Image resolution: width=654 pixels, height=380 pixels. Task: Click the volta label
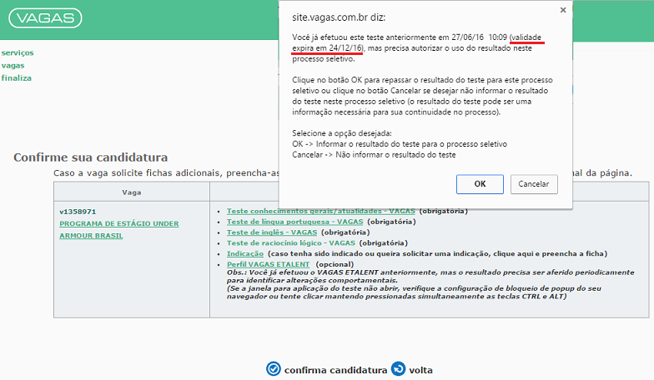click(420, 370)
